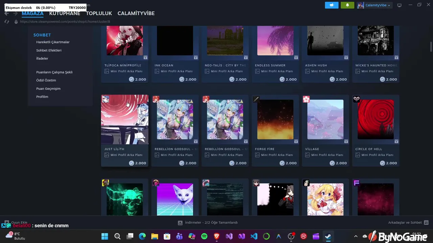This screenshot has height=243, width=433.
Task: Open Visual Studio Code from the taskbar
Action: click(x=254, y=236)
